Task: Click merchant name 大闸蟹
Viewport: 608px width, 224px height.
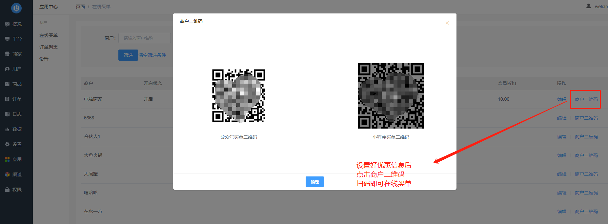Action: tap(91, 174)
